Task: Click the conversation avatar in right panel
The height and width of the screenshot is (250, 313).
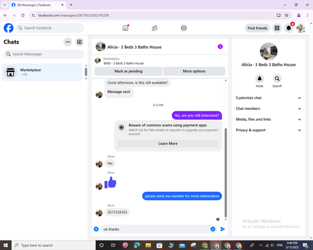Action: 269,51
